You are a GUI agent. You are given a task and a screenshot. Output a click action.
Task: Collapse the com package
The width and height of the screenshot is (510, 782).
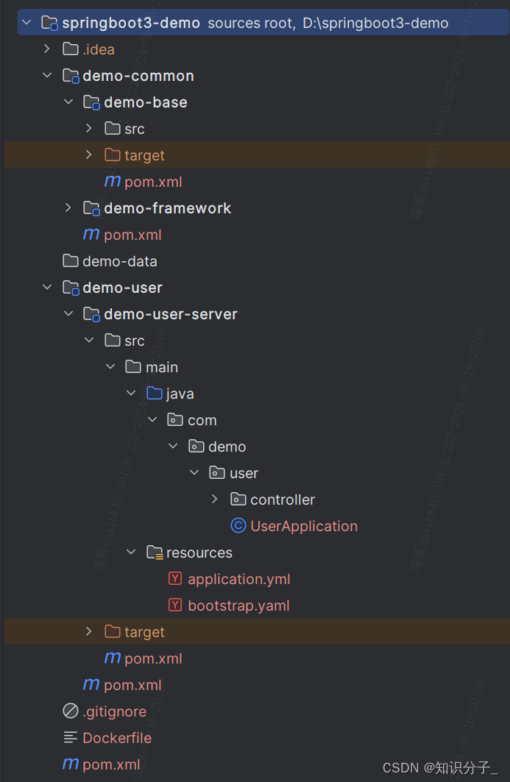152,419
